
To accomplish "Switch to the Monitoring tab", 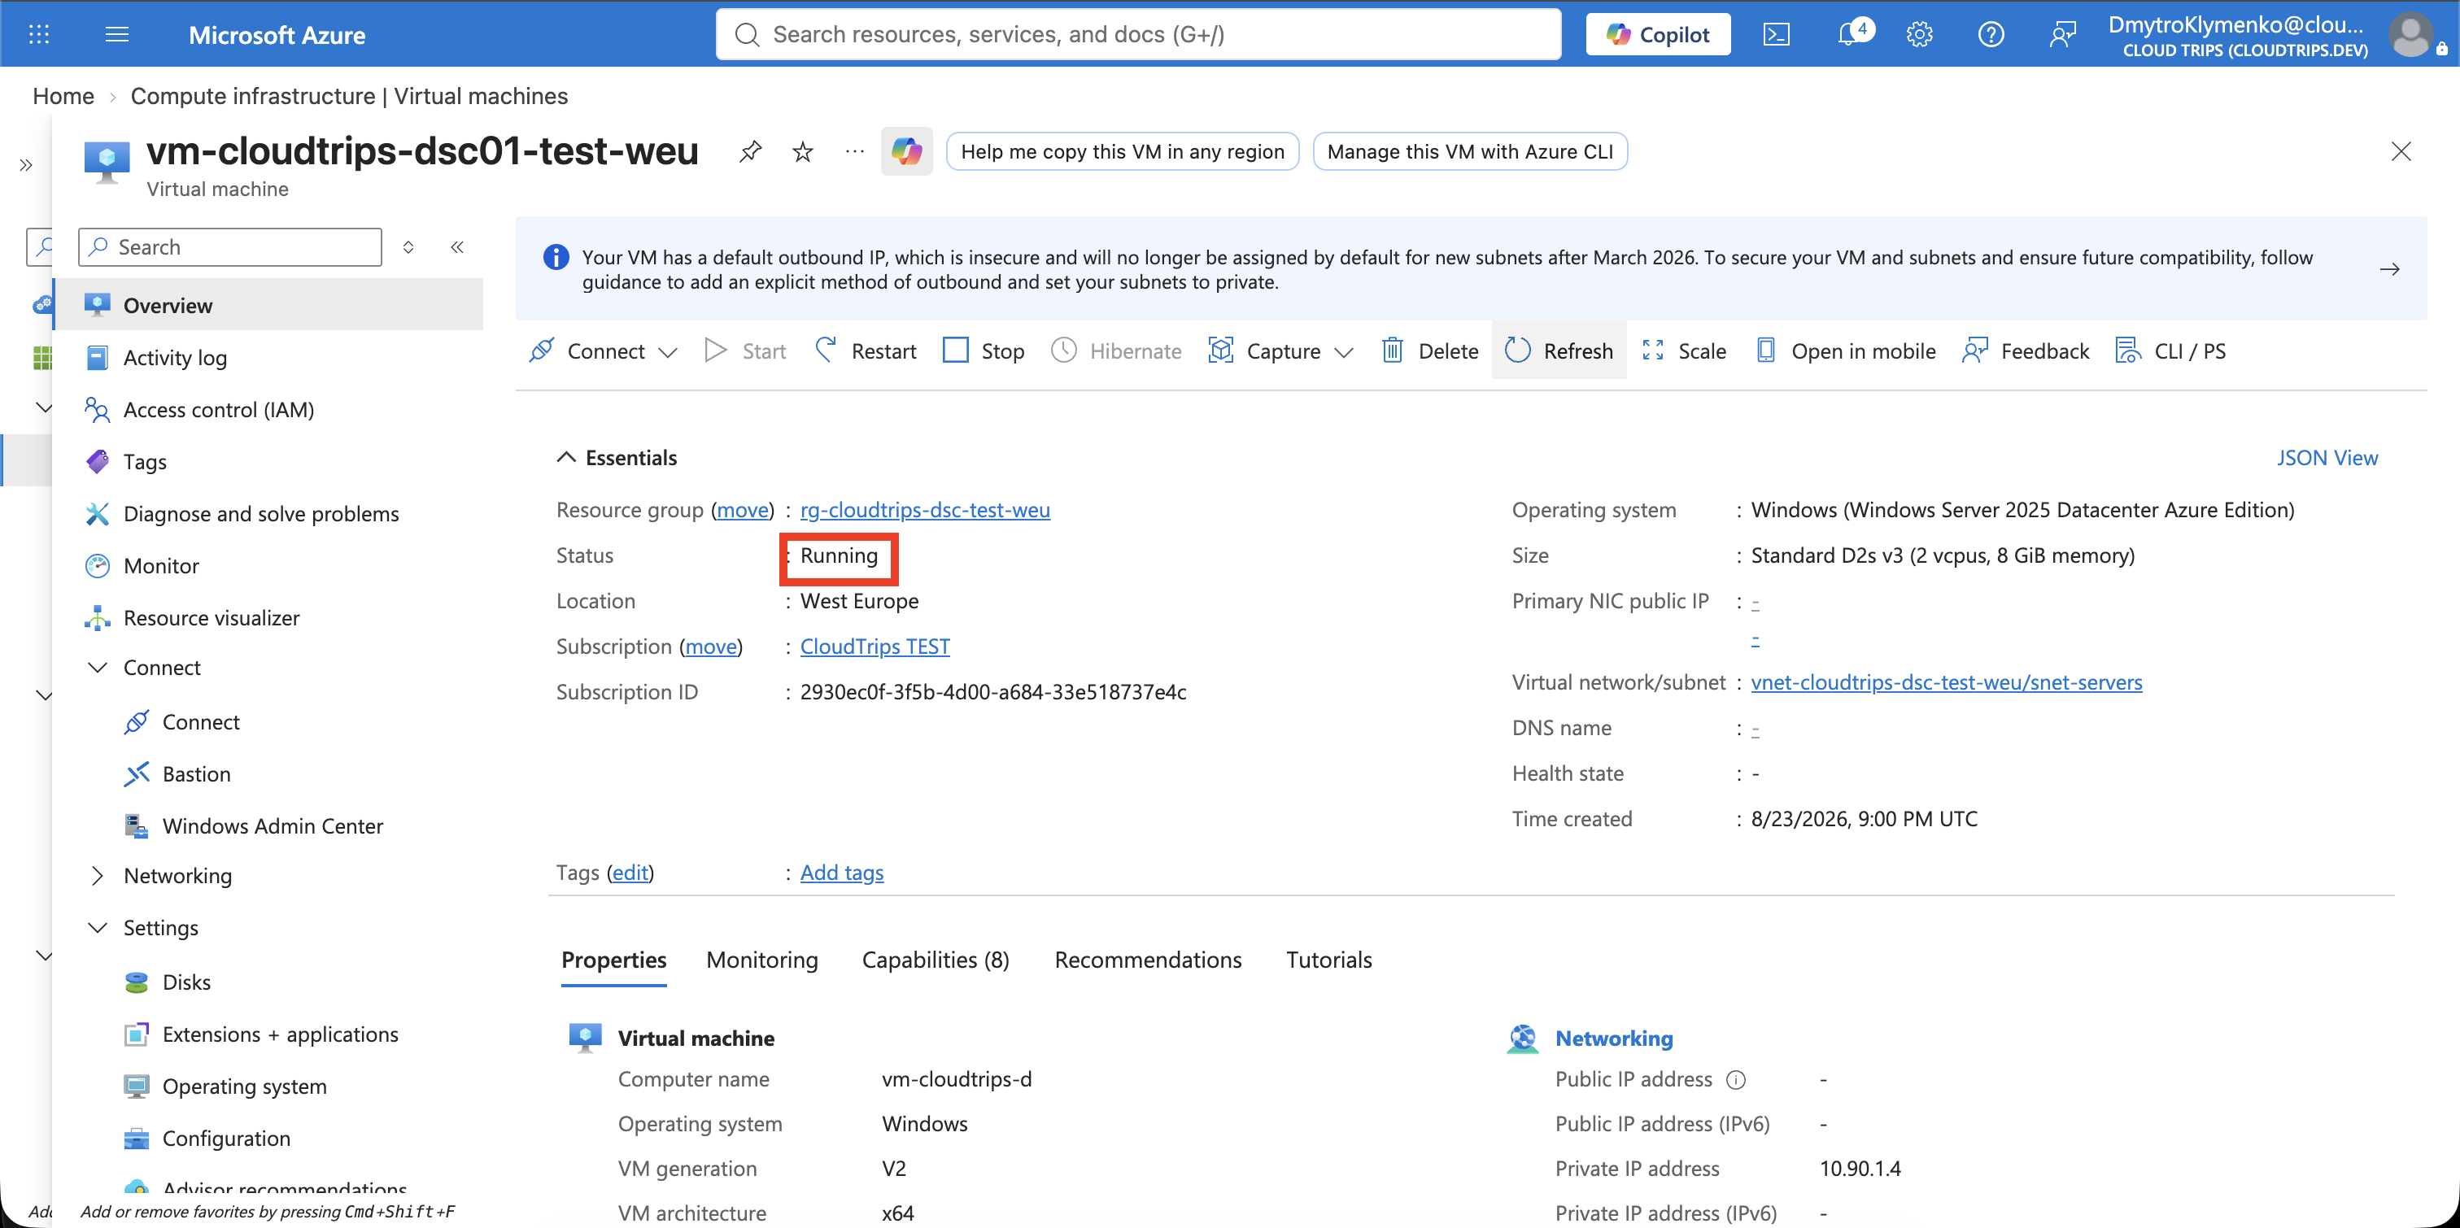I will (762, 960).
